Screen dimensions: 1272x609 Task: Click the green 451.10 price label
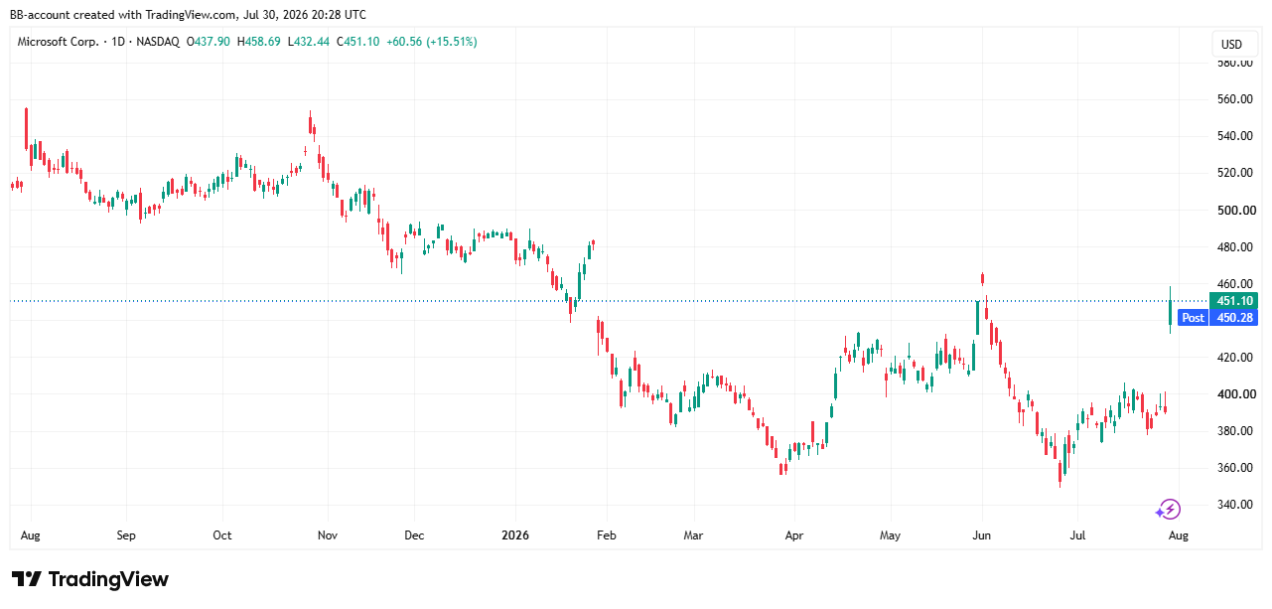click(1231, 301)
